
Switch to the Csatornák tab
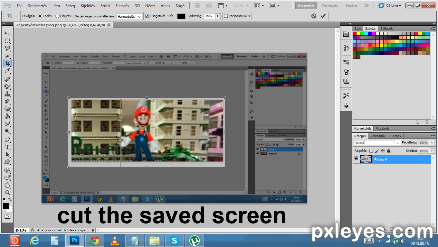[378, 136]
